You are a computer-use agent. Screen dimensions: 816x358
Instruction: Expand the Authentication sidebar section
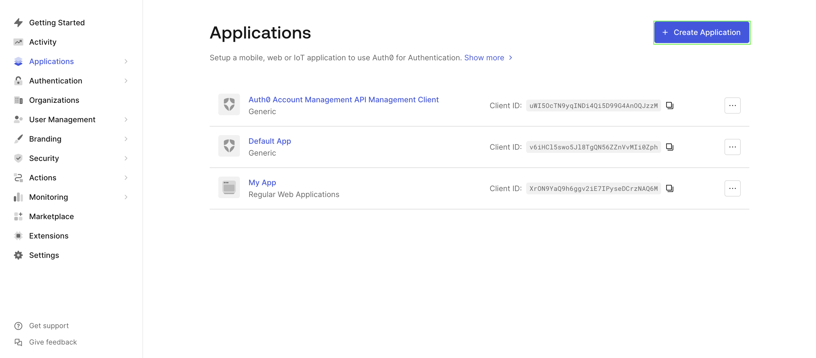click(126, 81)
